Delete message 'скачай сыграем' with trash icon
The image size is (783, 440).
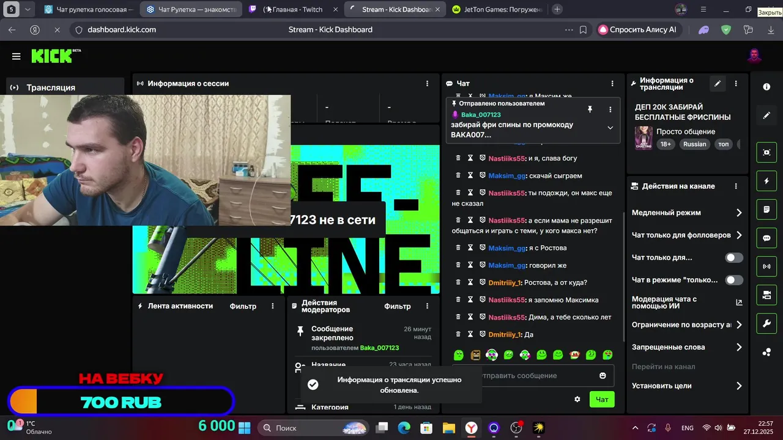pyautogui.click(x=458, y=175)
